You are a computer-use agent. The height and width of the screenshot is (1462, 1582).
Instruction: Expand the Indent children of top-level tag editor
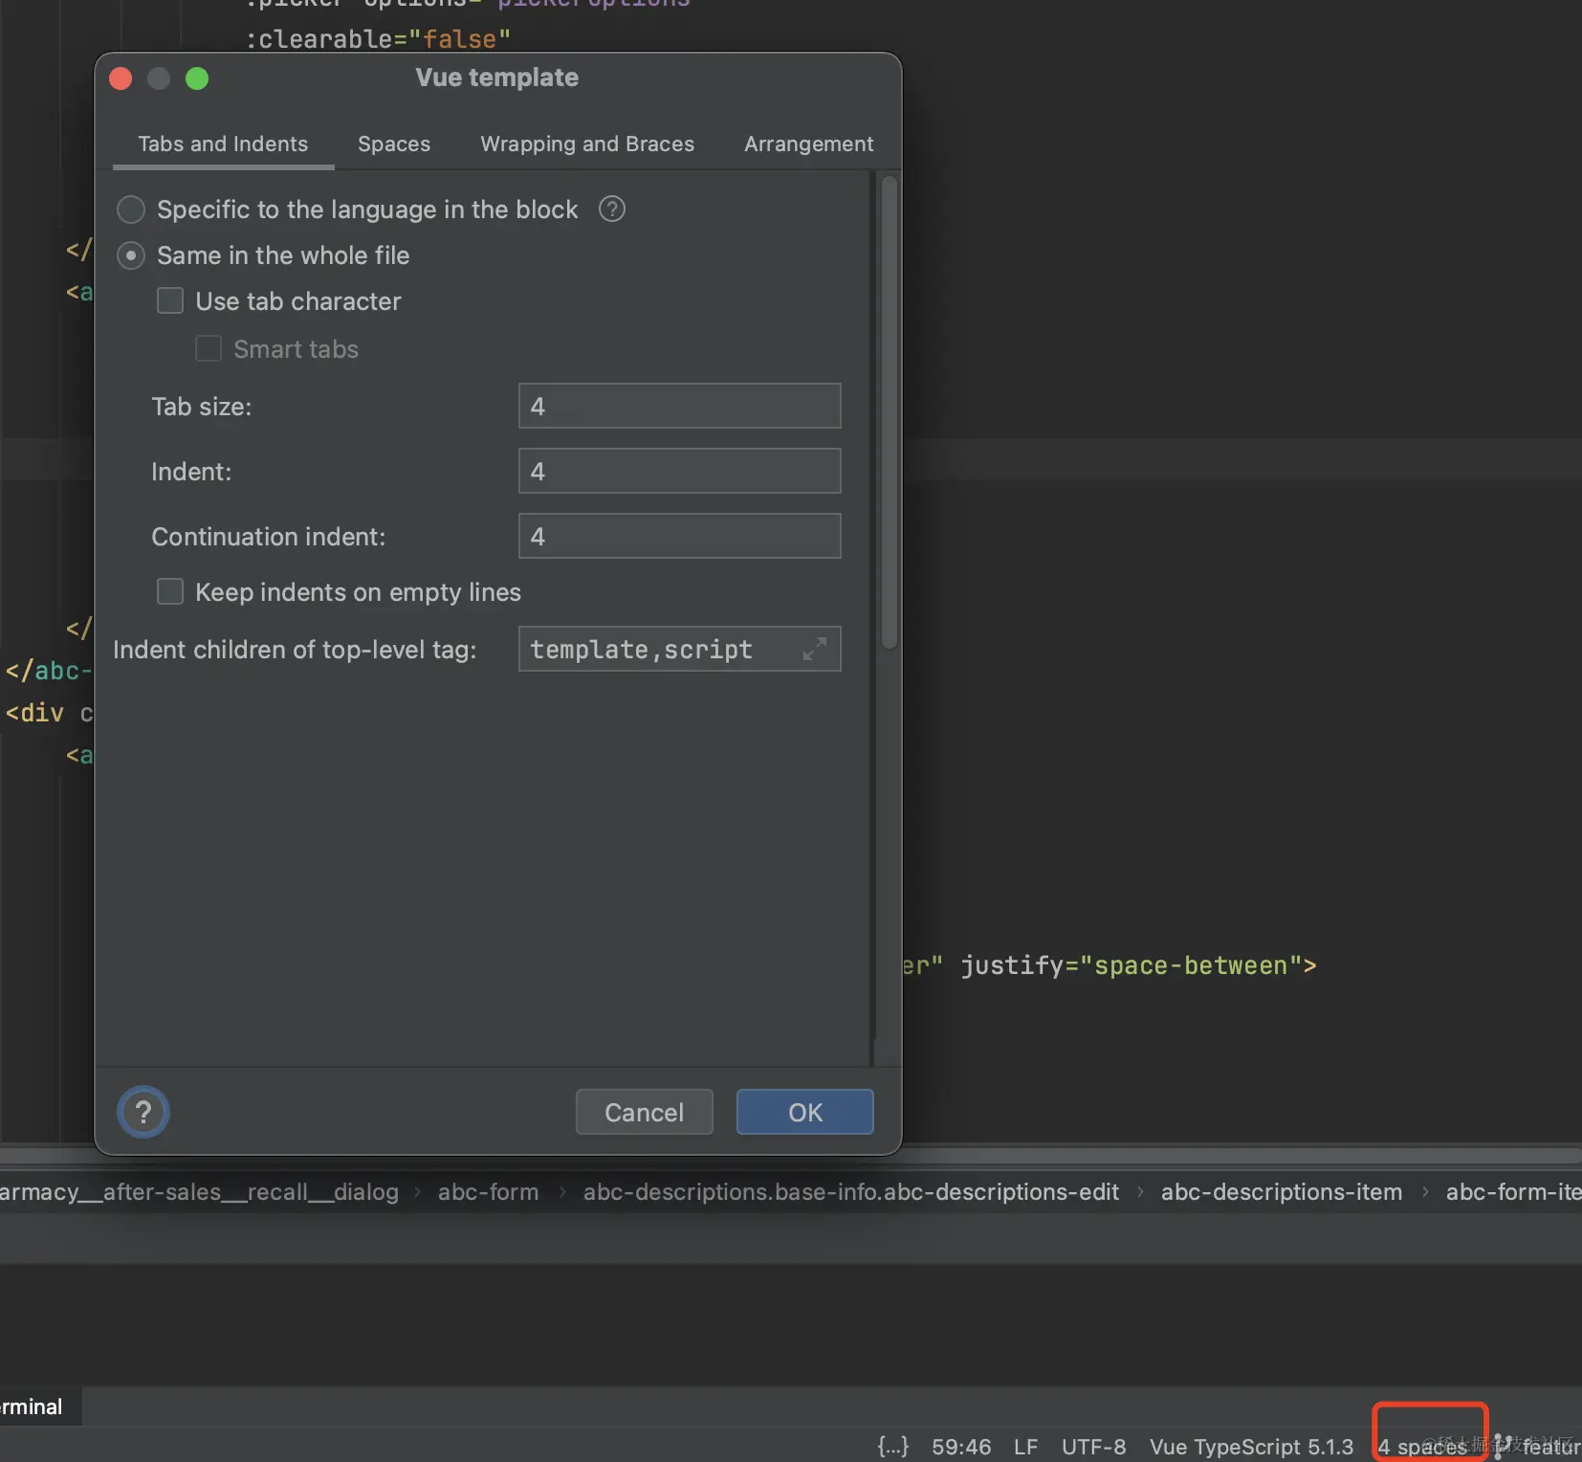(x=815, y=649)
